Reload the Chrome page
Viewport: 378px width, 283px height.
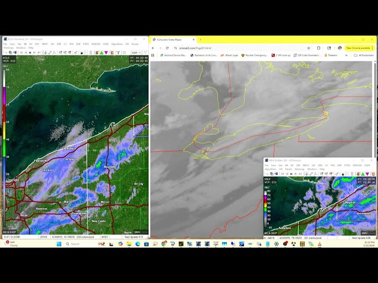tap(167, 48)
